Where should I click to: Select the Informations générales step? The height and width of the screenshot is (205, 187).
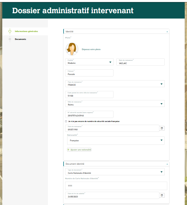click(x=26, y=31)
